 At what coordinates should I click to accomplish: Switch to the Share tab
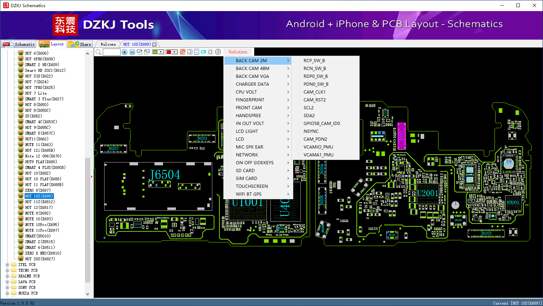(80, 44)
